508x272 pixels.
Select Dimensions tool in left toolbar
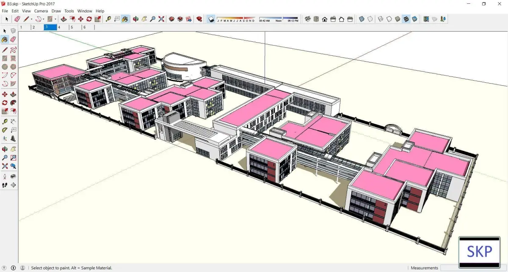13,121
